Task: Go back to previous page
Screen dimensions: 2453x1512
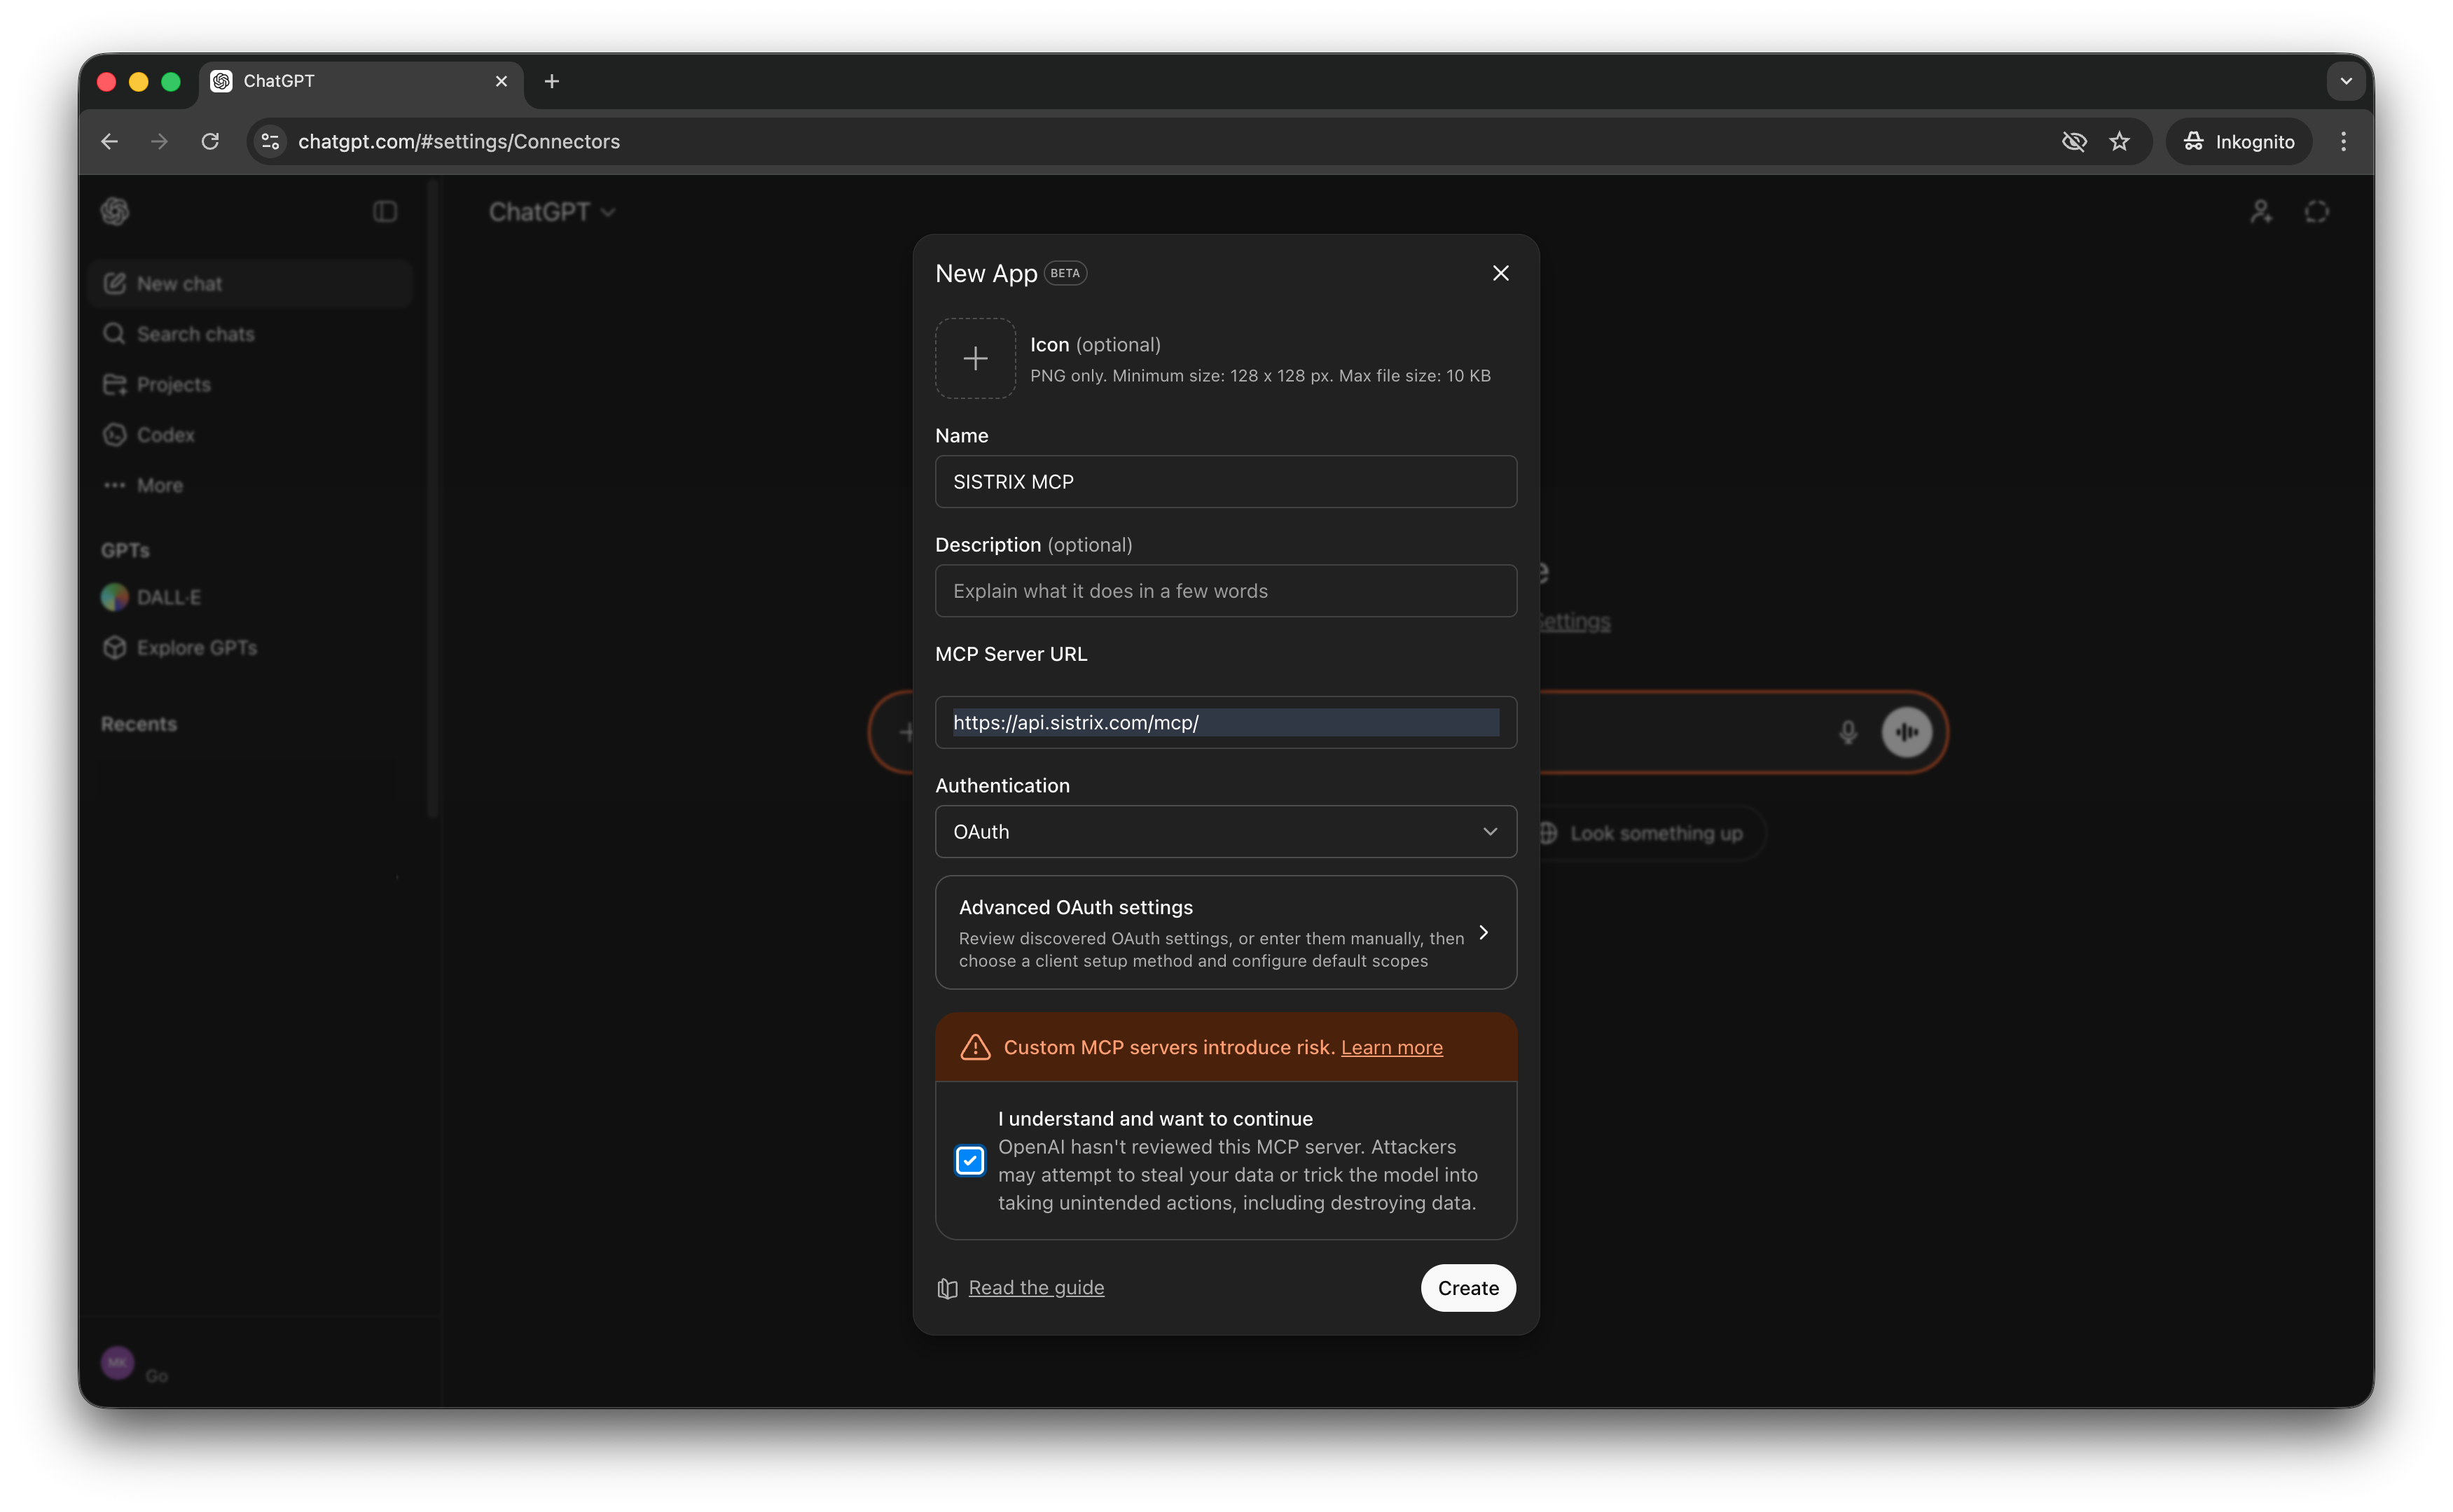Action: click(110, 142)
